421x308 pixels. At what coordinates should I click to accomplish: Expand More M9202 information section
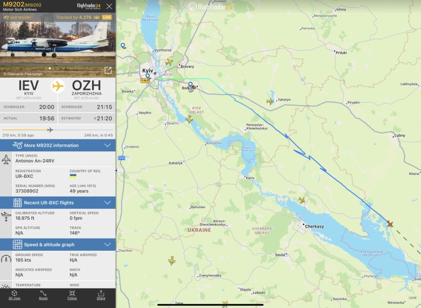pos(58,145)
